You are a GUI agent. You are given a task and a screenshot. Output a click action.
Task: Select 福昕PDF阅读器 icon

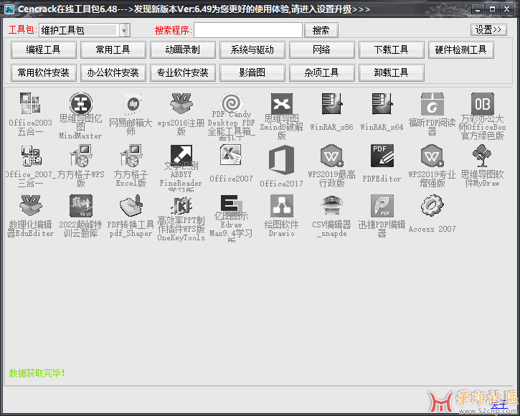[432, 104]
